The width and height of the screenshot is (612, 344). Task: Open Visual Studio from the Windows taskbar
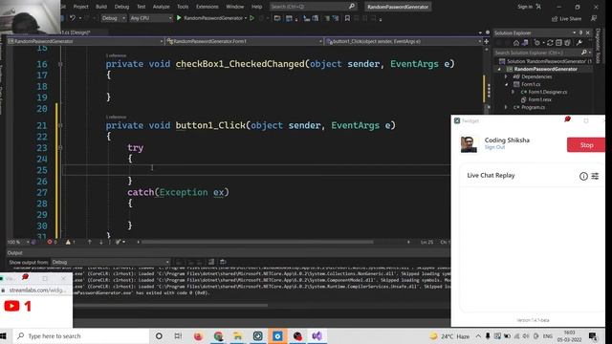coord(317,335)
